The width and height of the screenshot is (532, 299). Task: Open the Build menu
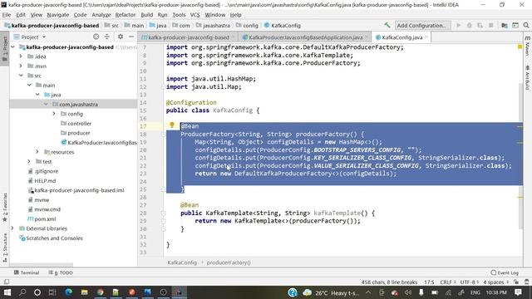tap(146, 15)
